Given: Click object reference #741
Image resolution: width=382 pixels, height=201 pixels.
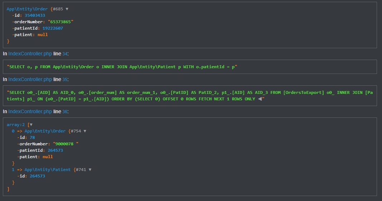Looking at the screenshot, I should click(x=81, y=170).
